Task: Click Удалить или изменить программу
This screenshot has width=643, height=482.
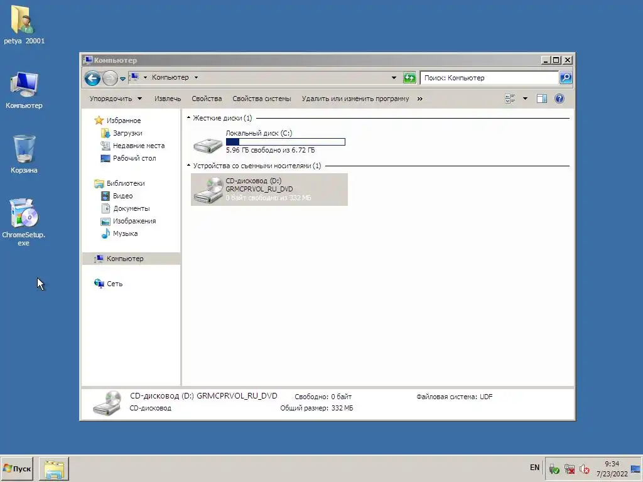Action: click(x=355, y=99)
